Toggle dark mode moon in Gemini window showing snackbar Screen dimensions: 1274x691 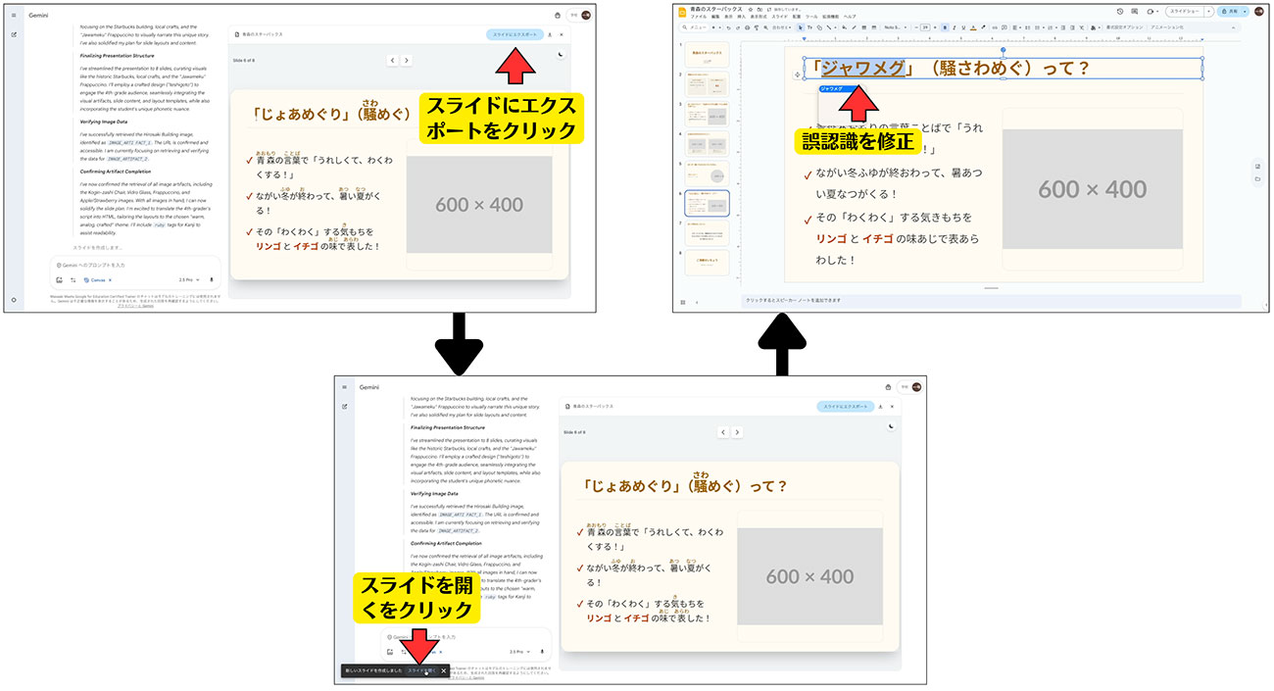[891, 426]
